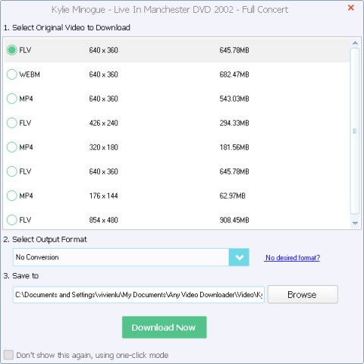This screenshot has width=364, height=364.
Task: Select MP4 320 x 180 radio button
Action: pos(11,147)
